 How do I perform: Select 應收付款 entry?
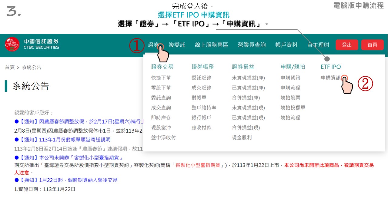(201, 128)
